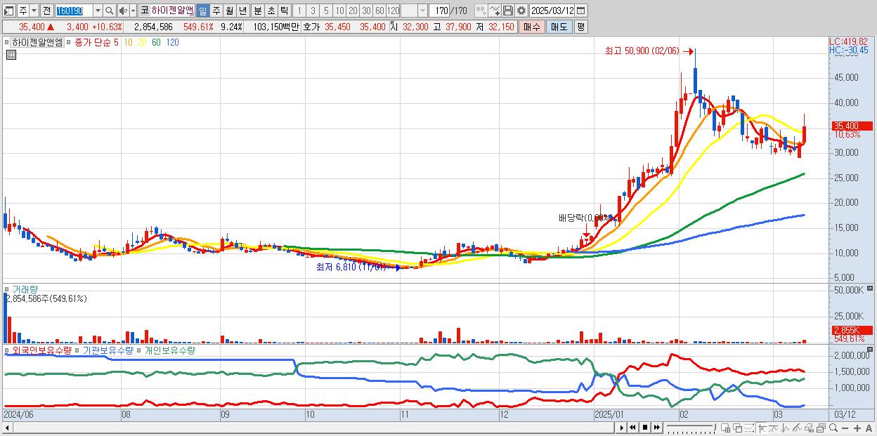The width and height of the screenshot is (877, 436).
Task: Close the volume panel with its X
Action: coord(871,289)
